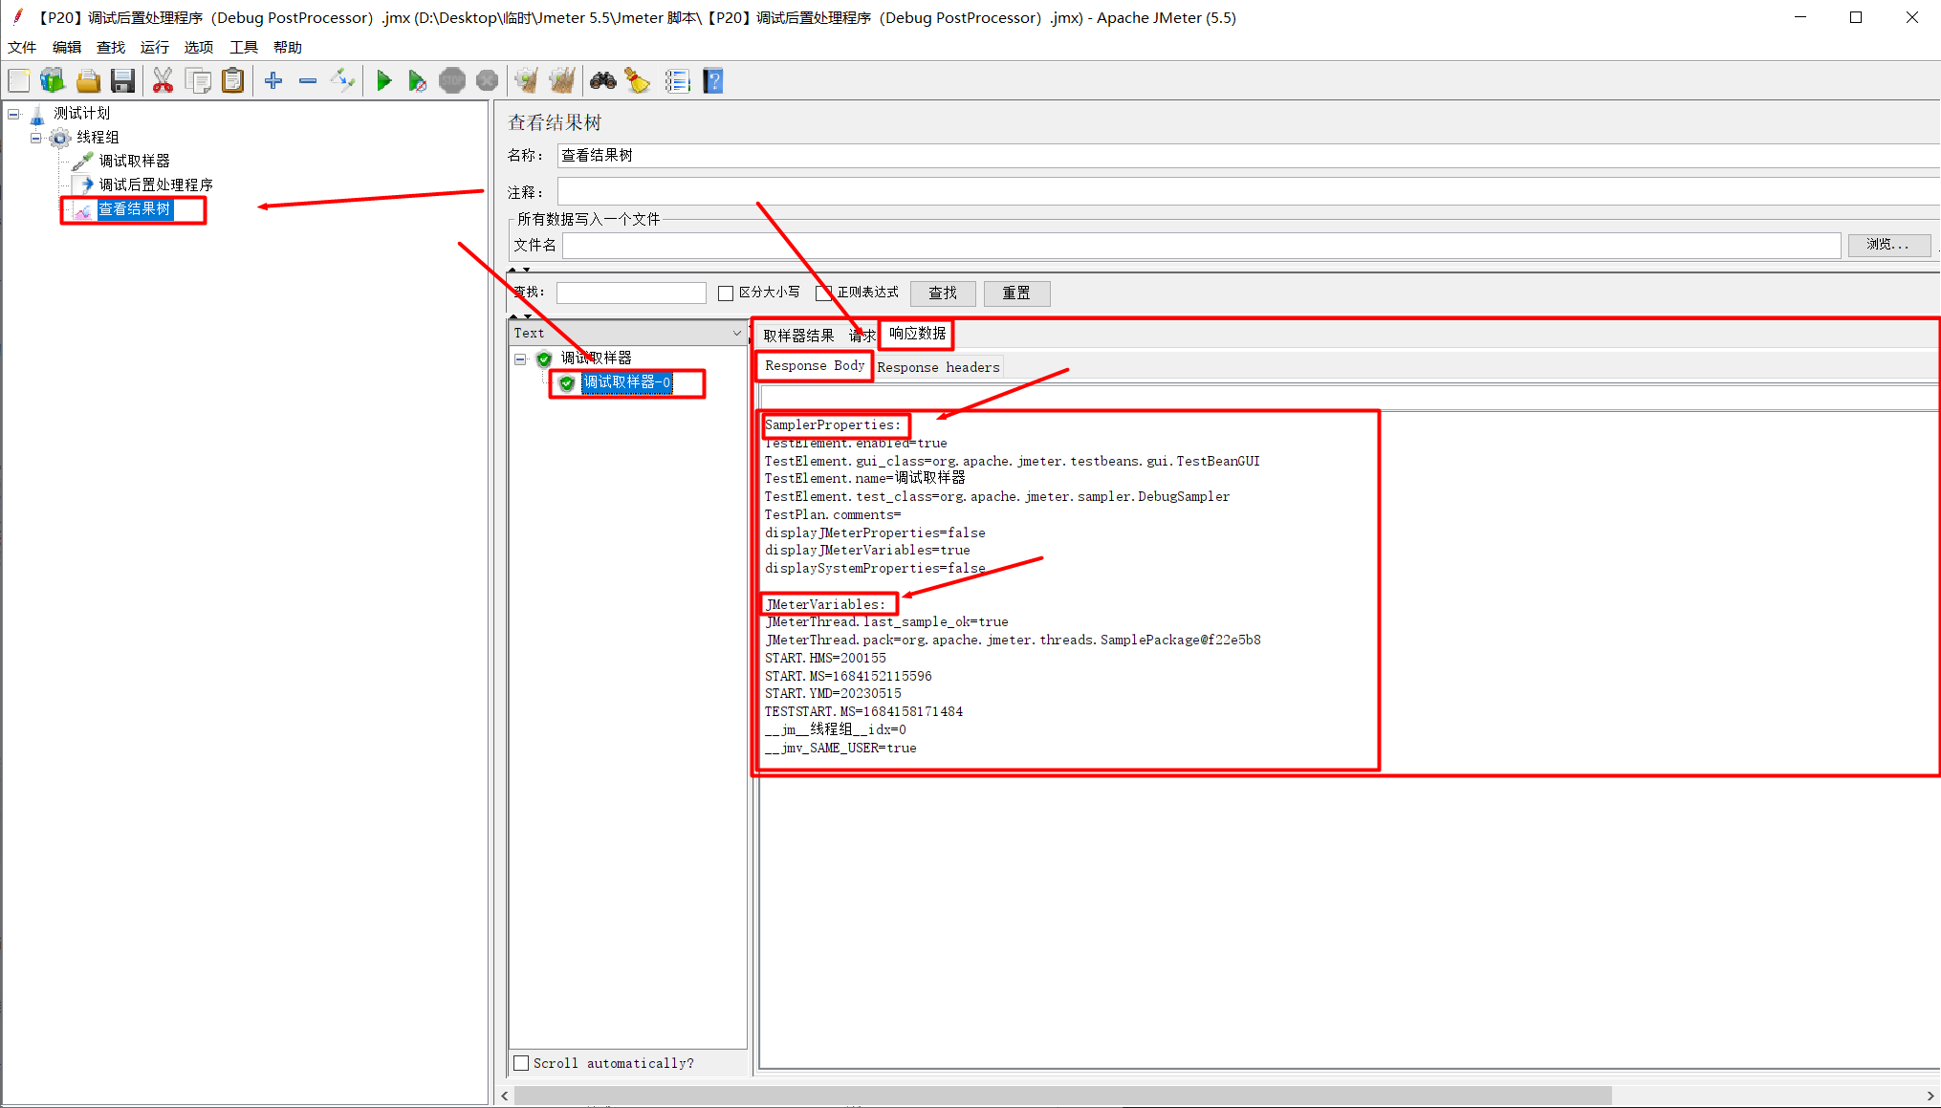Screen dimensions: 1941x1108
Task: Open the 文件 menu
Action: 22,47
